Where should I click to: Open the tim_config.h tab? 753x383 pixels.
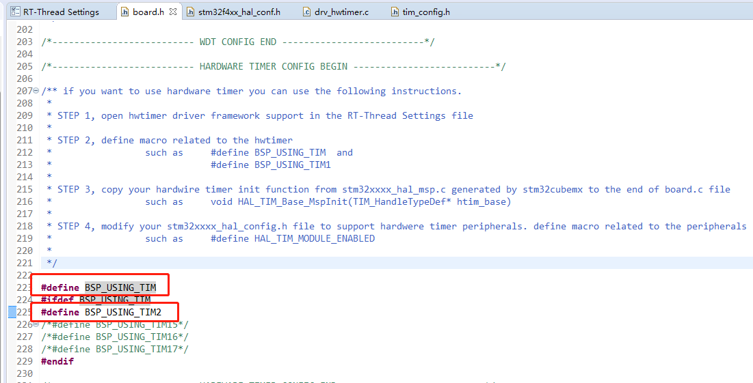pos(426,12)
